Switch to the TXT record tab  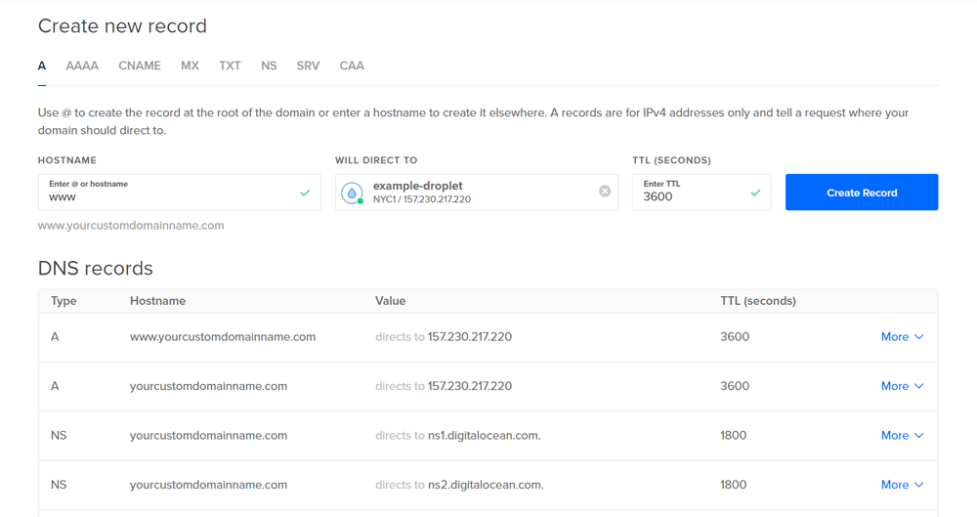click(230, 66)
